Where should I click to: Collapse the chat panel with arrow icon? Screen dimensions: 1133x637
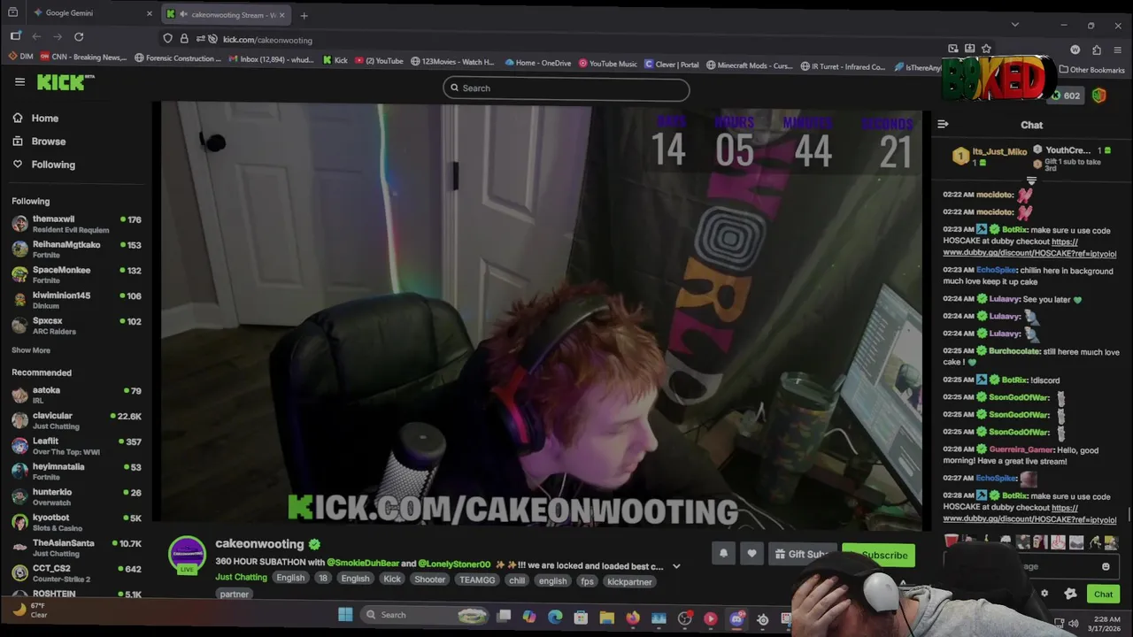pos(943,125)
